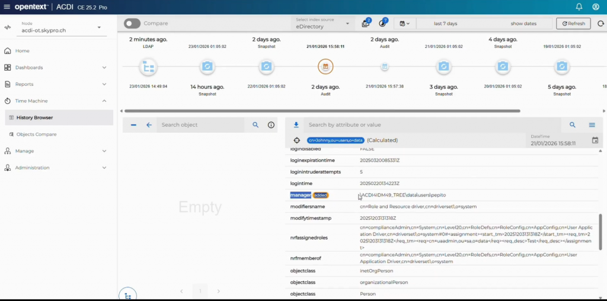Click the audit filter icon with badge 7
The width and height of the screenshot is (607, 301).
click(384, 23)
